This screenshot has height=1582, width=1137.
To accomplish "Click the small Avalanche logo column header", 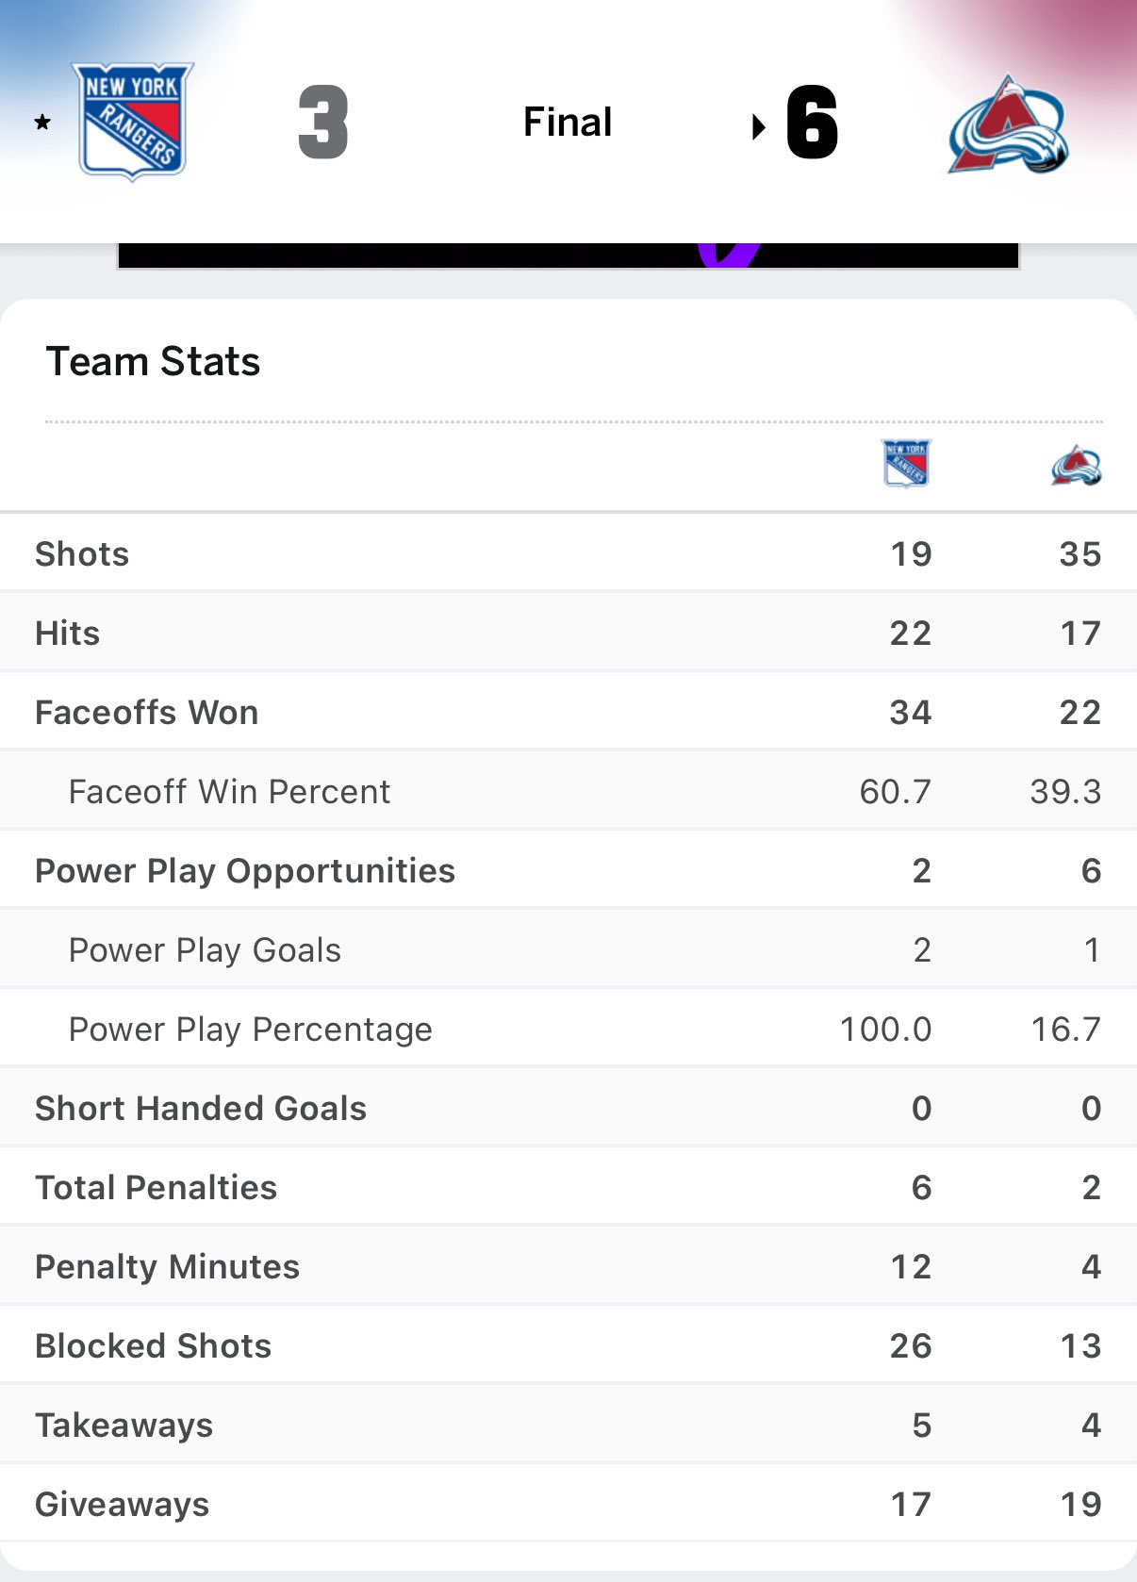I will (1077, 465).
